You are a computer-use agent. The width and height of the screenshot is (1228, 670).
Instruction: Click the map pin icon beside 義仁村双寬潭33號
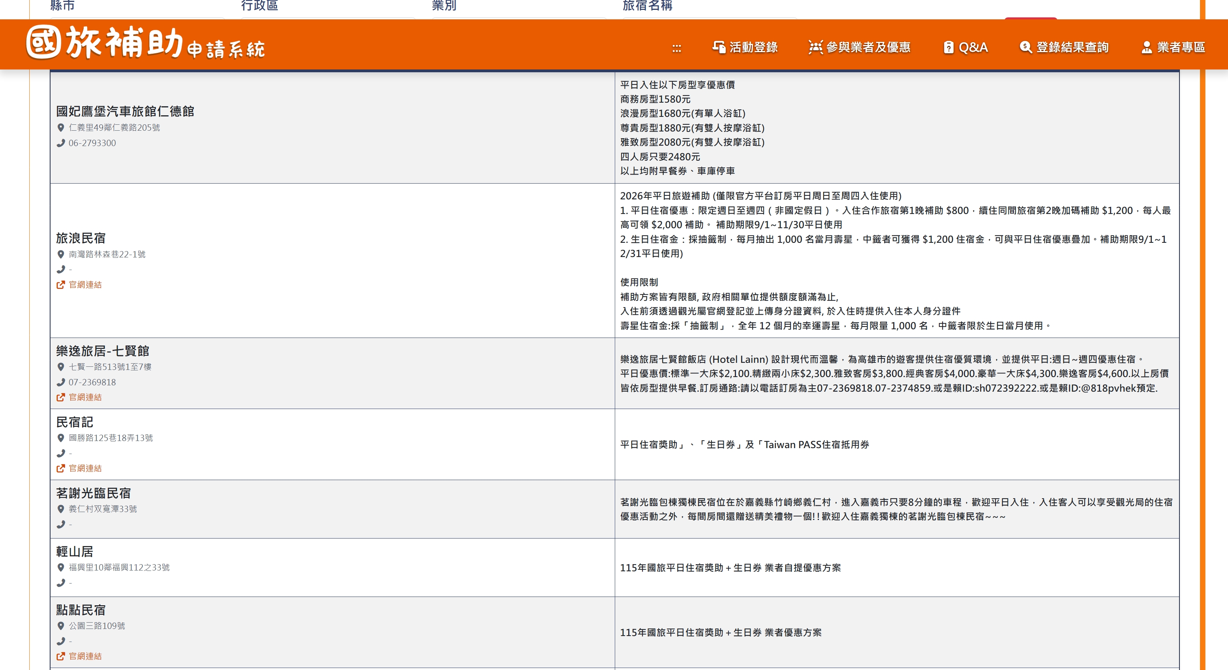pyautogui.click(x=60, y=509)
